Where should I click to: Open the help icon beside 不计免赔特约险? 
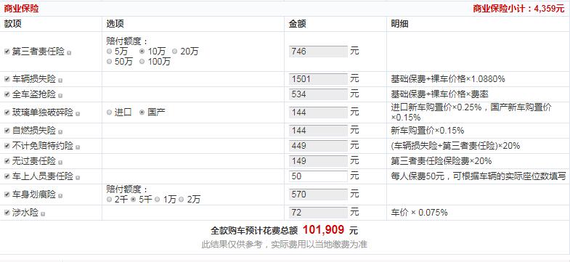(78, 147)
